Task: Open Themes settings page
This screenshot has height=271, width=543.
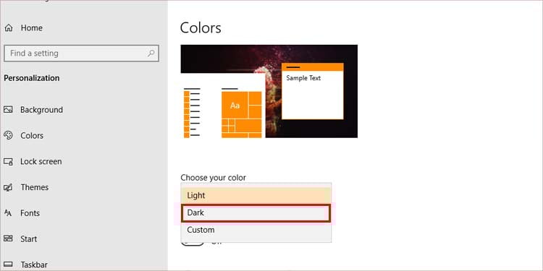Action: coord(35,187)
